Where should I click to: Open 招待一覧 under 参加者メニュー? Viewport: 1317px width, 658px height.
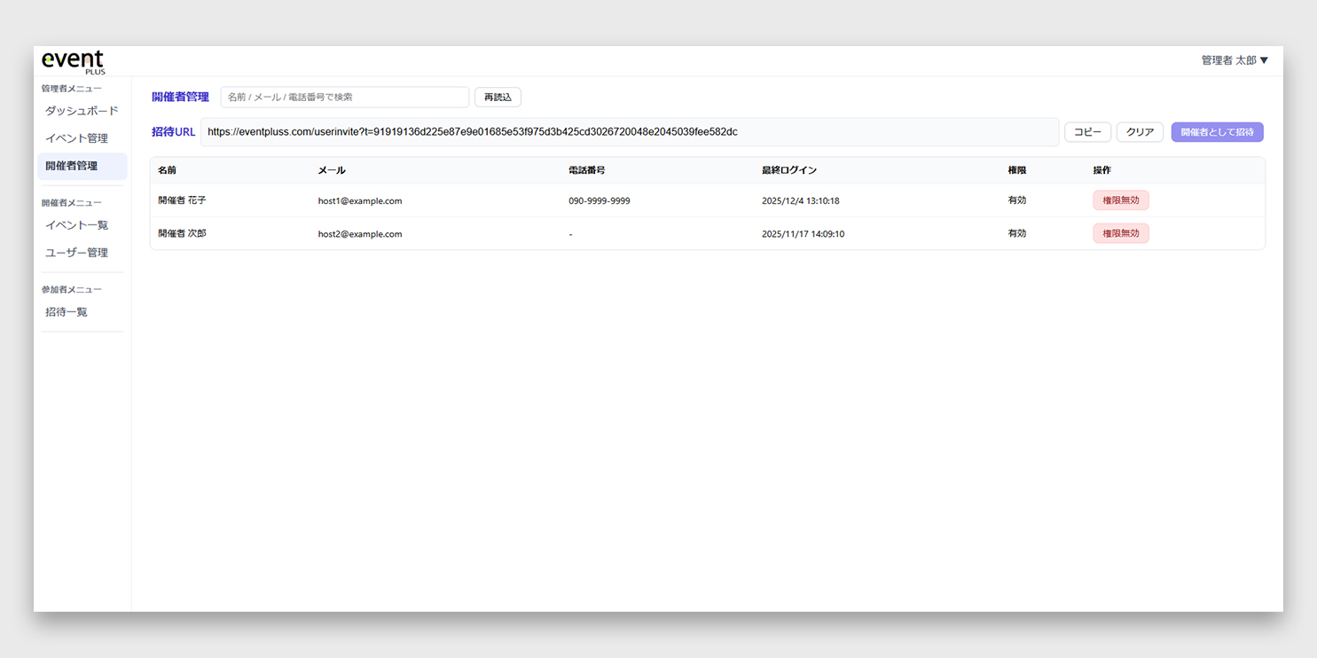[x=67, y=312]
